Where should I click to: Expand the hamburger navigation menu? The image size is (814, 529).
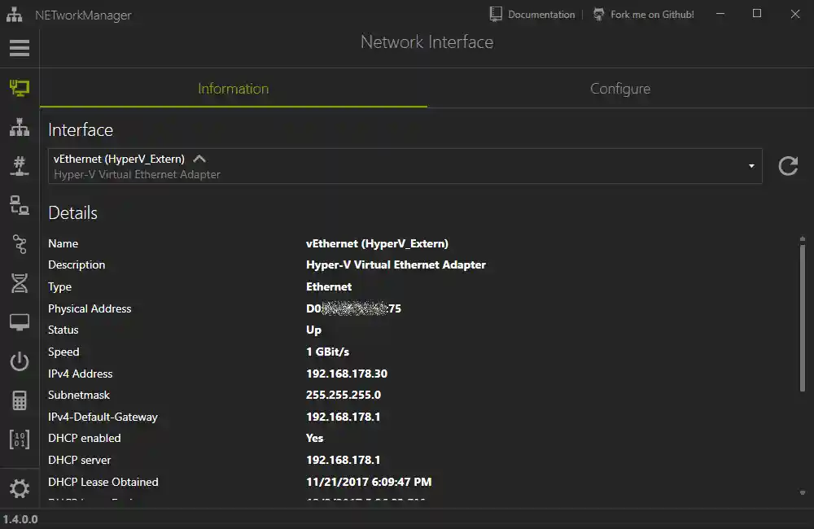click(x=19, y=48)
